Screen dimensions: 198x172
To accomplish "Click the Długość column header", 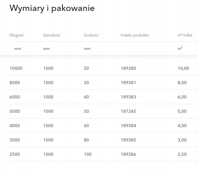I will click(x=16, y=35).
